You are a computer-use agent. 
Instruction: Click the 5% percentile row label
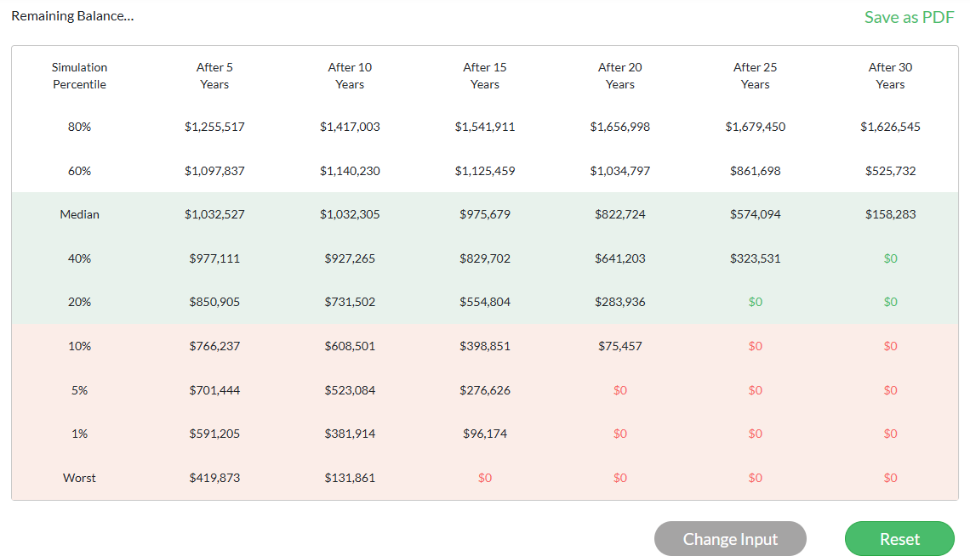[x=79, y=390]
